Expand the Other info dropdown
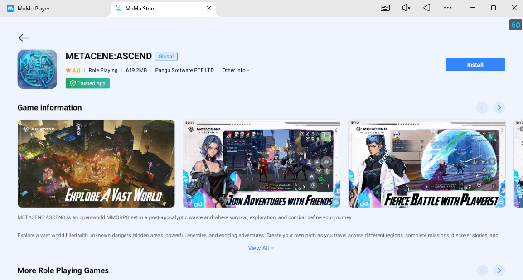The image size is (523, 280). point(236,70)
